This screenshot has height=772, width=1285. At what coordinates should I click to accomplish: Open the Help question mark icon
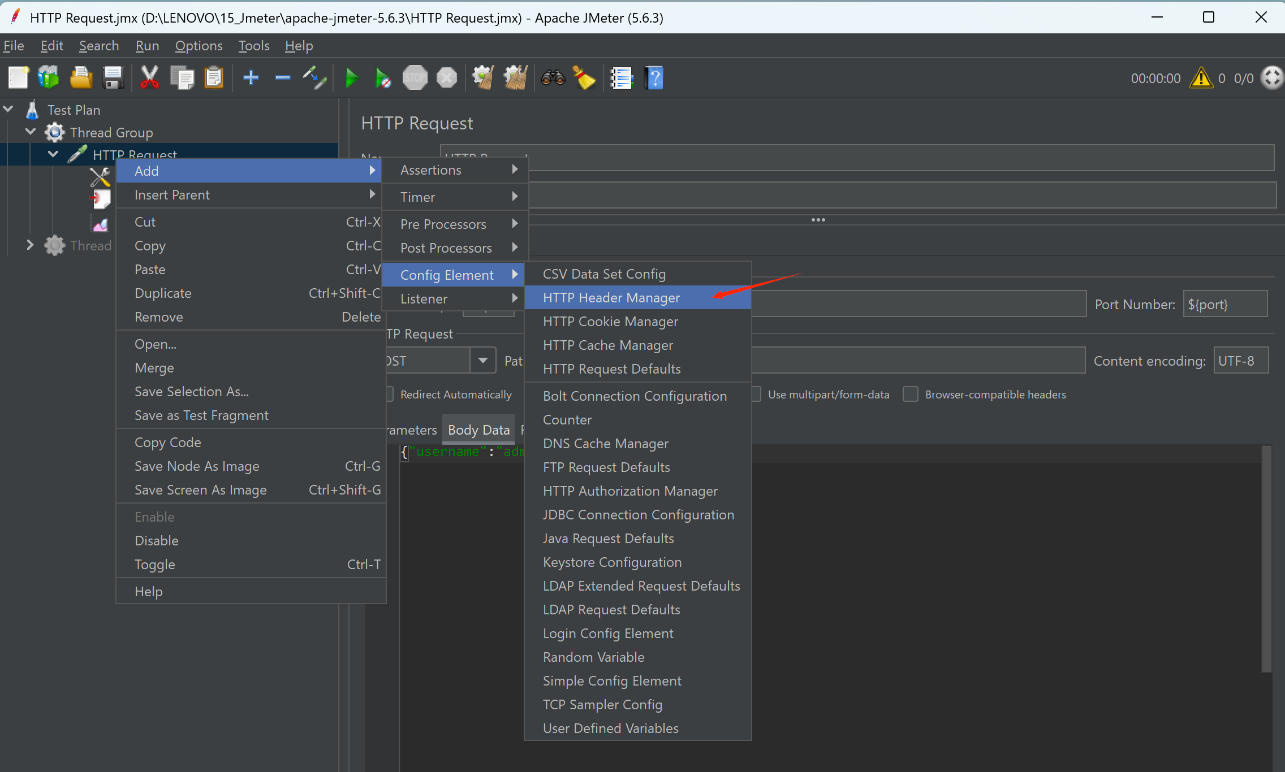(x=654, y=78)
